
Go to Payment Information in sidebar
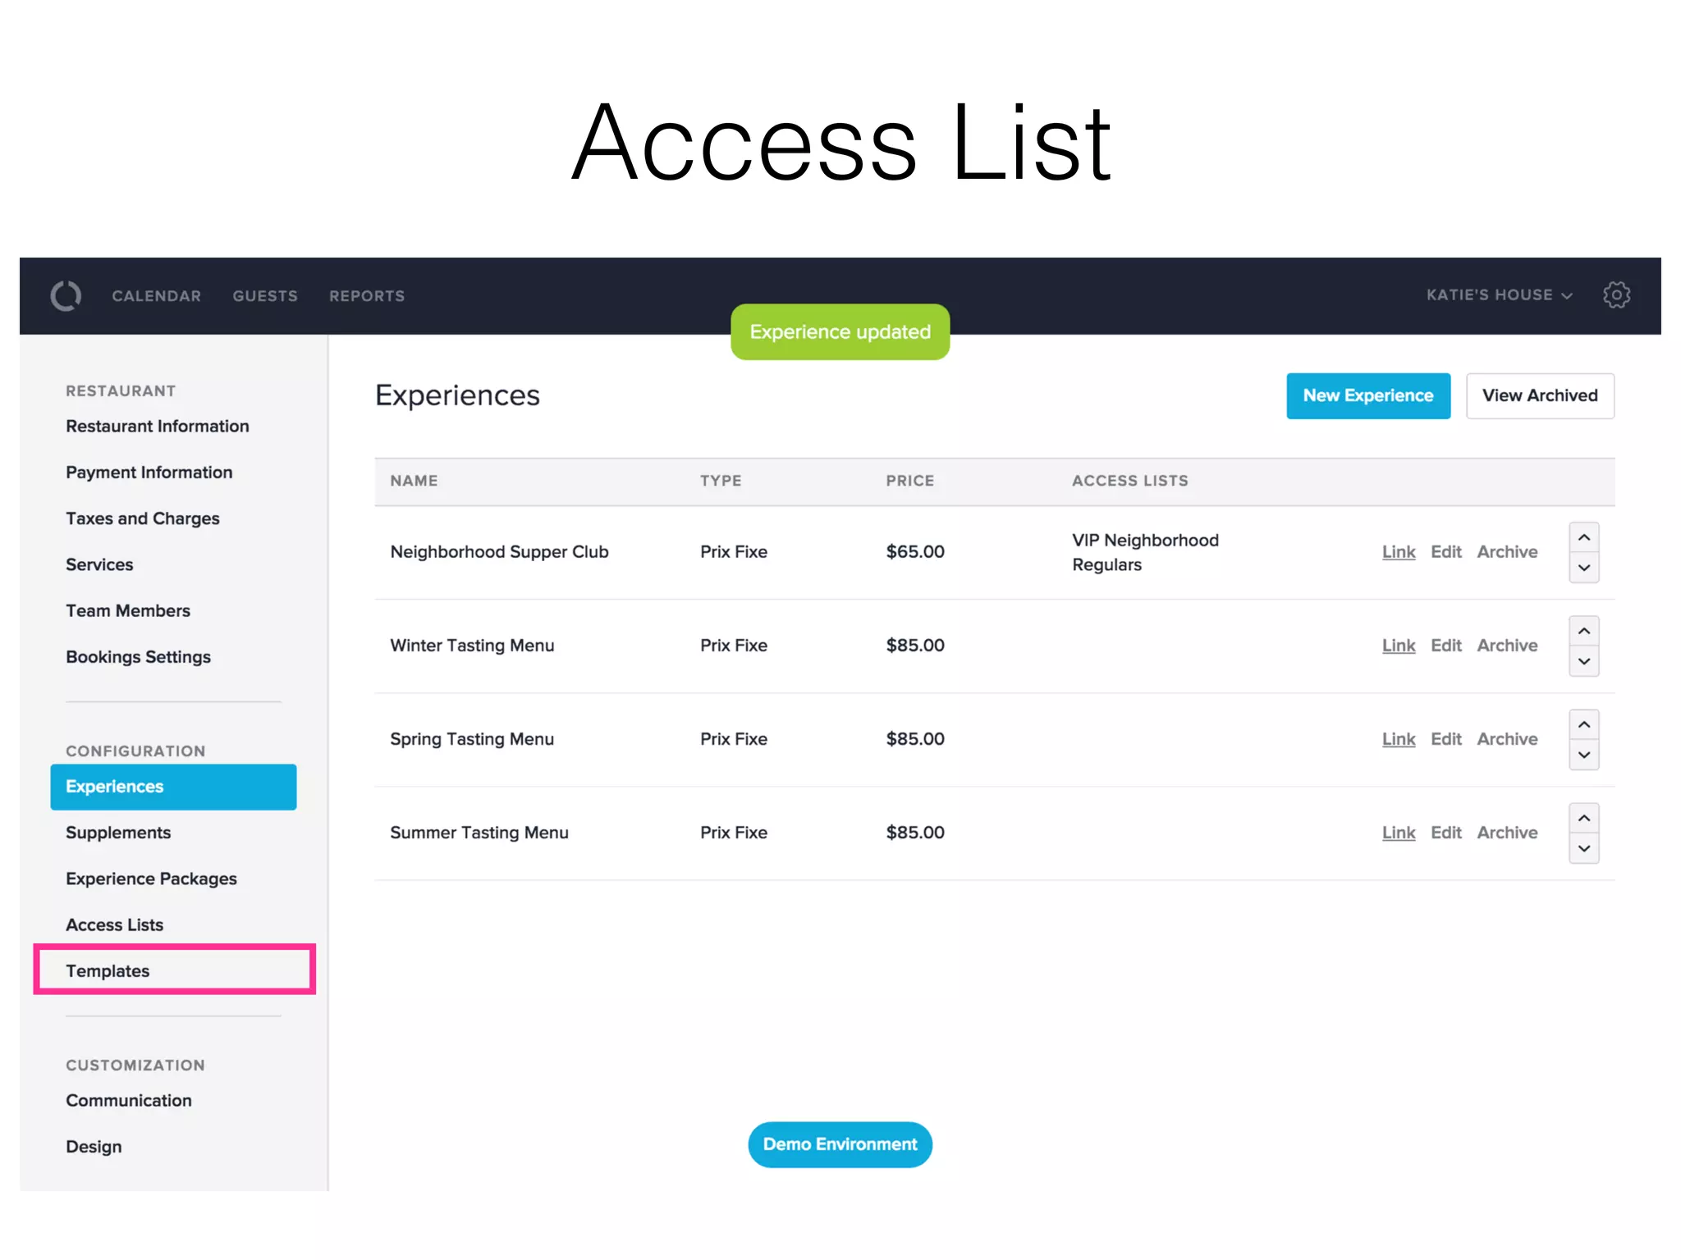coord(149,472)
